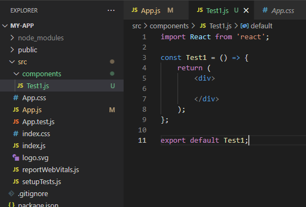Click src in the breadcrumb path

click(x=137, y=26)
